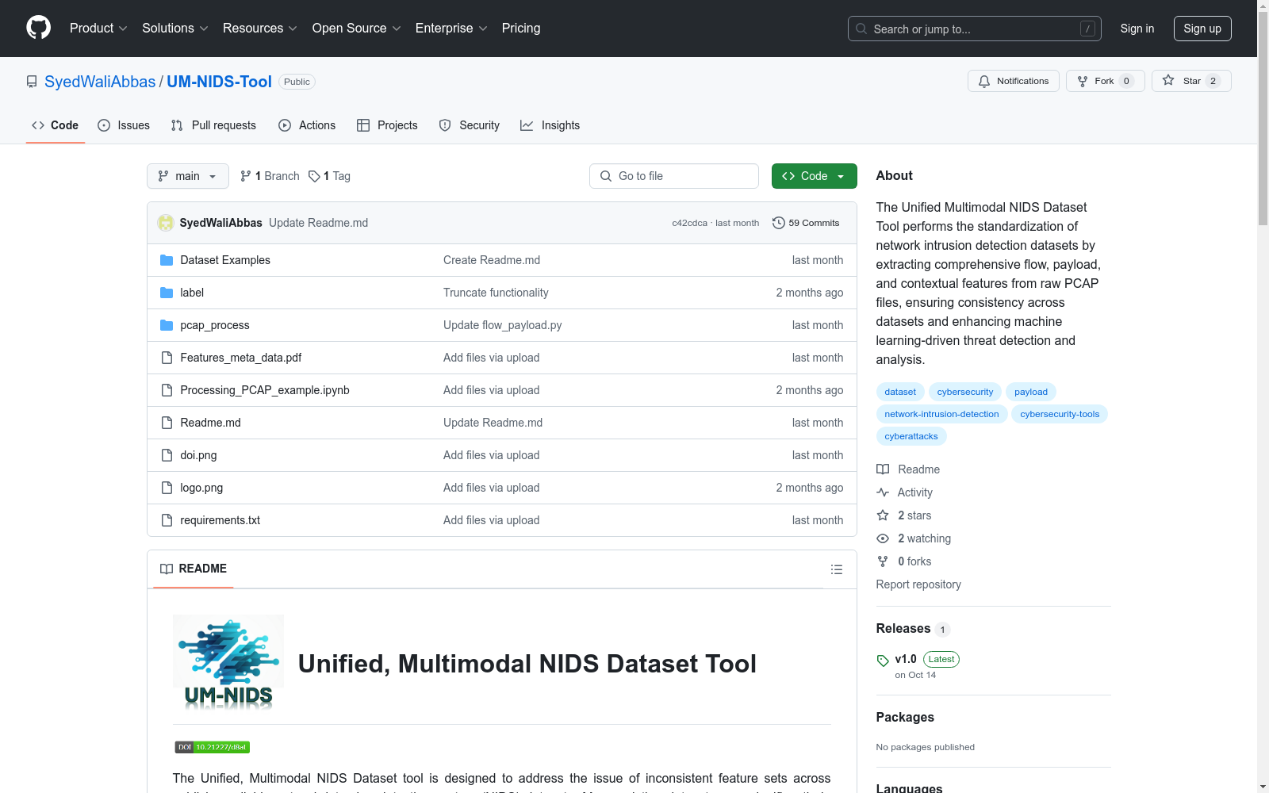The height and width of the screenshot is (793, 1269).
Task: Click the cybersecurity topic tag
Action: click(965, 392)
